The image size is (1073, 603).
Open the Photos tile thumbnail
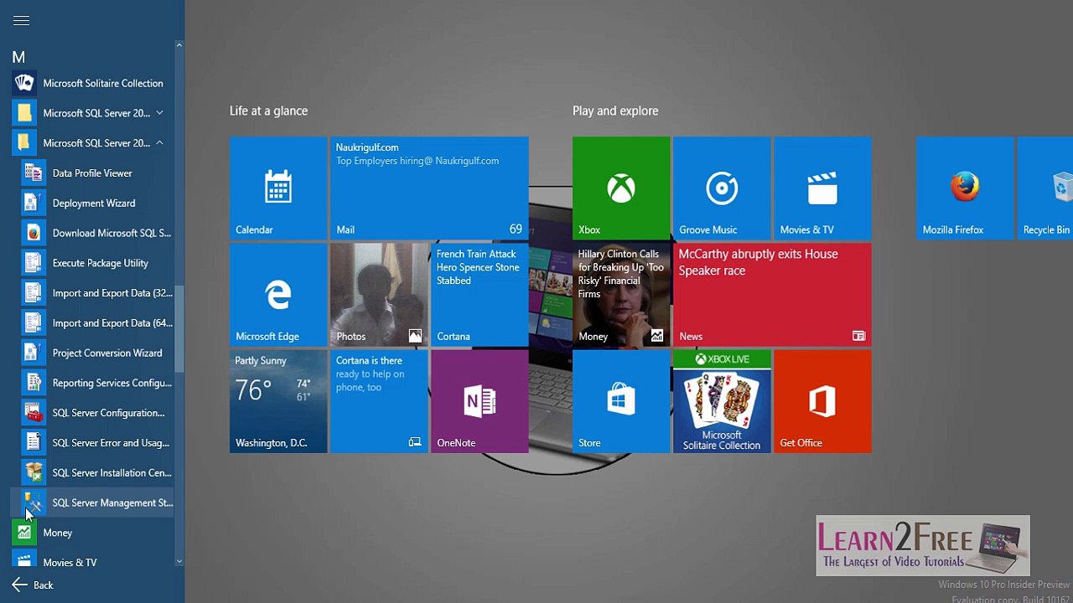click(x=379, y=295)
